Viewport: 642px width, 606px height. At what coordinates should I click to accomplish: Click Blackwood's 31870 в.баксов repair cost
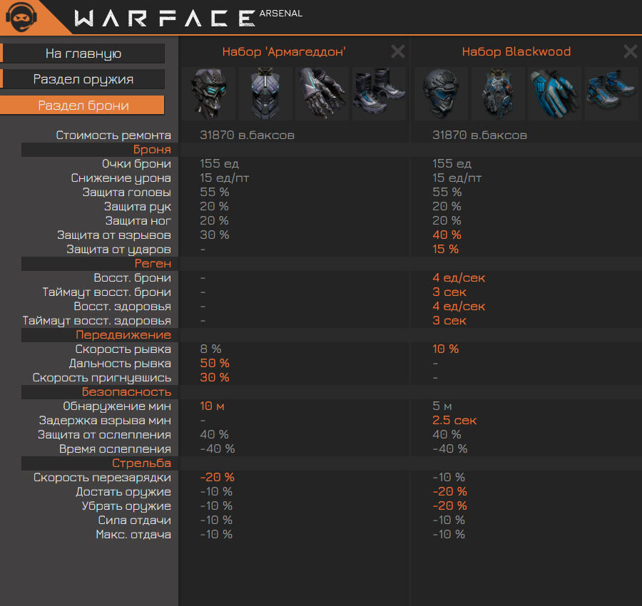(480, 135)
